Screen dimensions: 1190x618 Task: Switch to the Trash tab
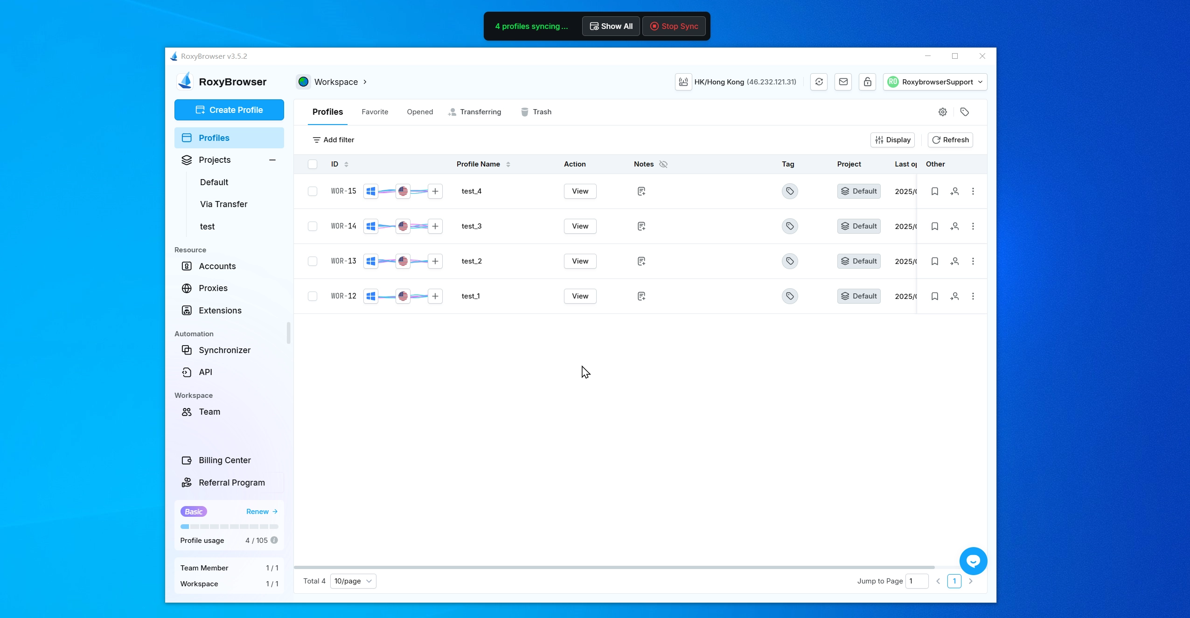536,112
